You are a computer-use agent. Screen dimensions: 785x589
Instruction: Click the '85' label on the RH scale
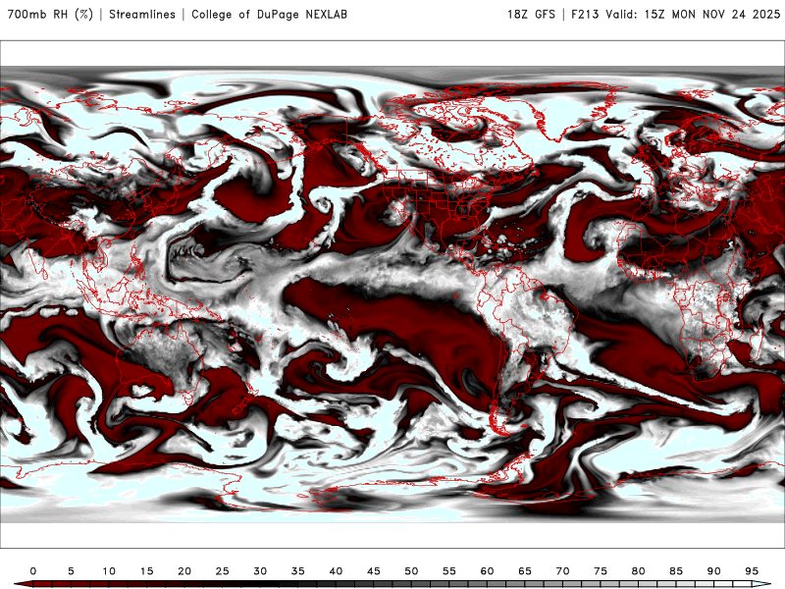(676, 571)
